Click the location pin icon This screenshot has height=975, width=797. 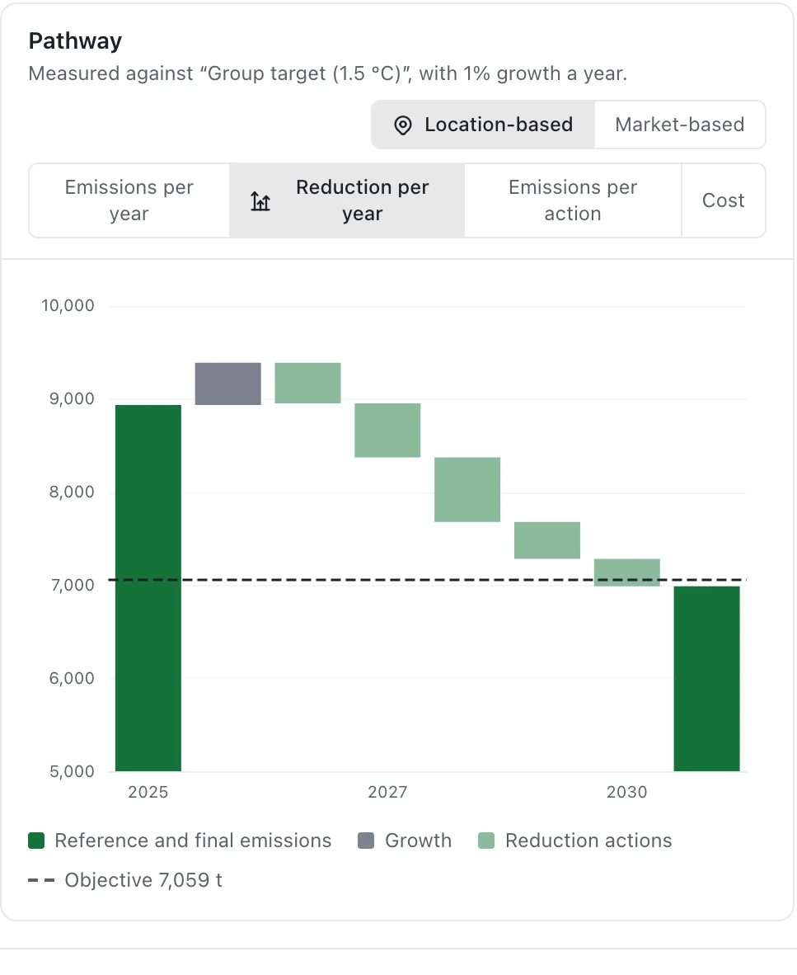click(402, 125)
